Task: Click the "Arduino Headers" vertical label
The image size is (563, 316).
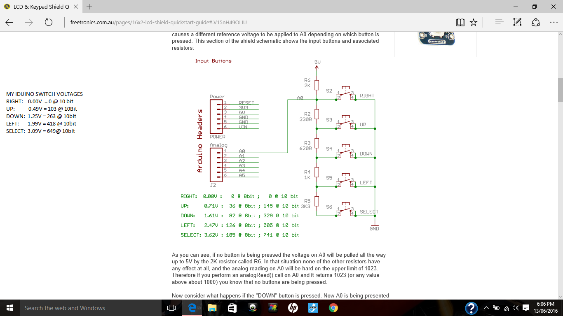Action: tap(200, 140)
